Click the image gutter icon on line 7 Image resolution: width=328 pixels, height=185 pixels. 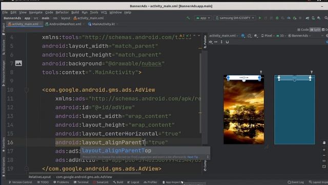pyautogui.click(x=18, y=63)
